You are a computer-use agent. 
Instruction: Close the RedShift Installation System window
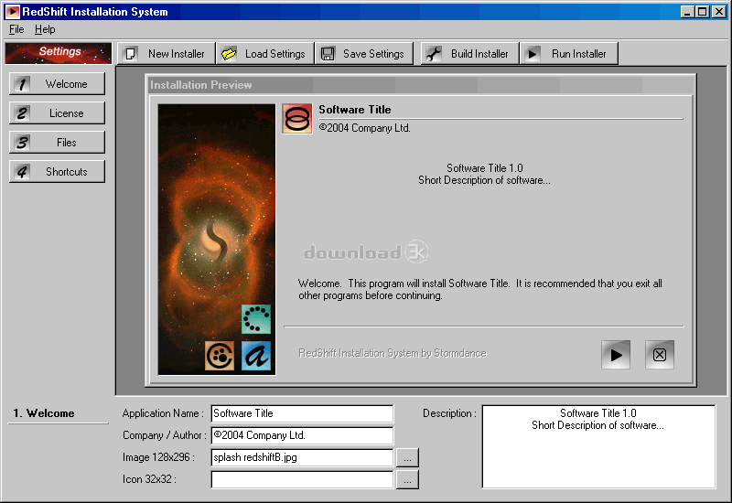tap(719, 12)
